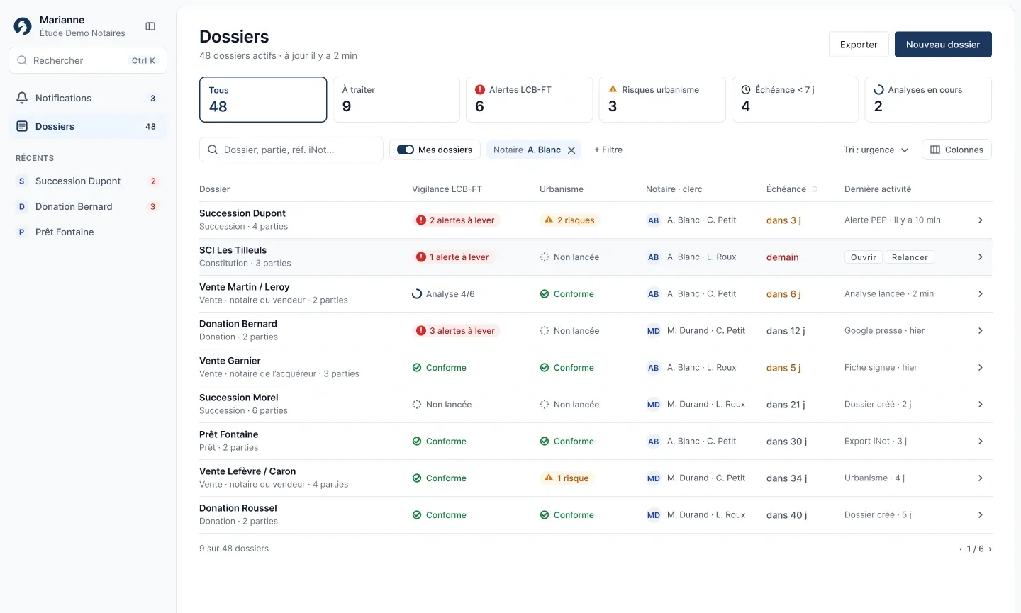Click the '2 risques' urbanisme badge
This screenshot has height=613, width=1021.
pyautogui.click(x=569, y=220)
